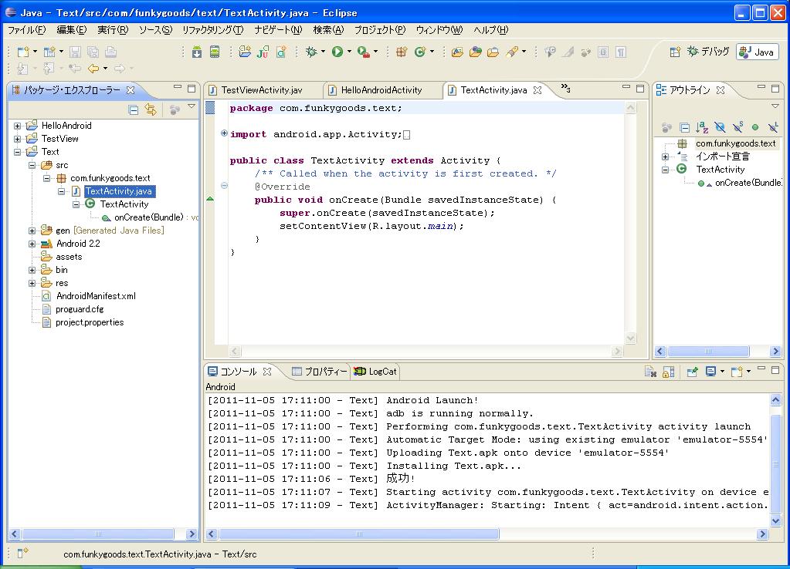Switch to HelloAndroidActivity editor tab
The height and width of the screenshot is (569, 790).
[x=381, y=90]
